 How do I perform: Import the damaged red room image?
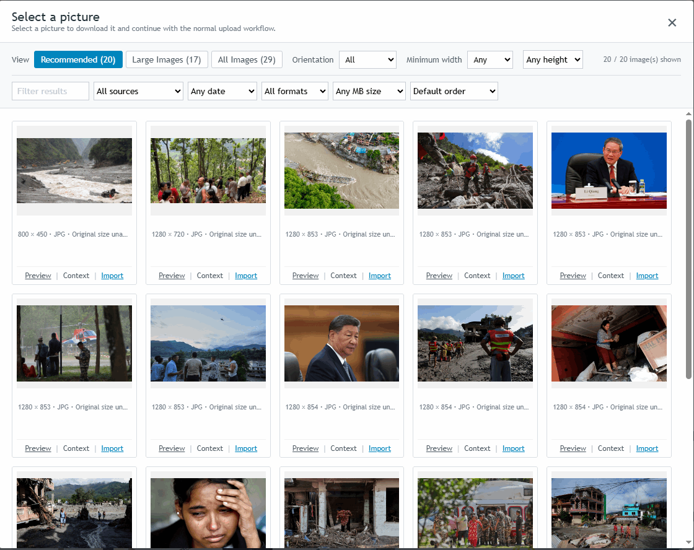(647, 448)
